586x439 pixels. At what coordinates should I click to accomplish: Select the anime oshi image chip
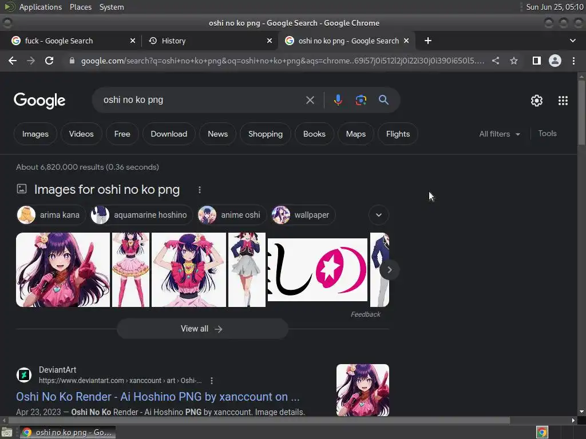coord(232,215)
